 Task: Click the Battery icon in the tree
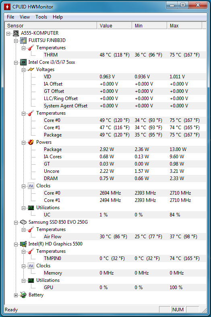pyautogui.click(x=23, y=295)
